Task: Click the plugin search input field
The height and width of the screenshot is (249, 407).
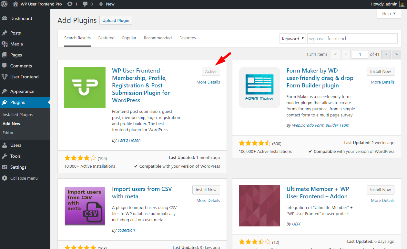Action: click(352, 38)
